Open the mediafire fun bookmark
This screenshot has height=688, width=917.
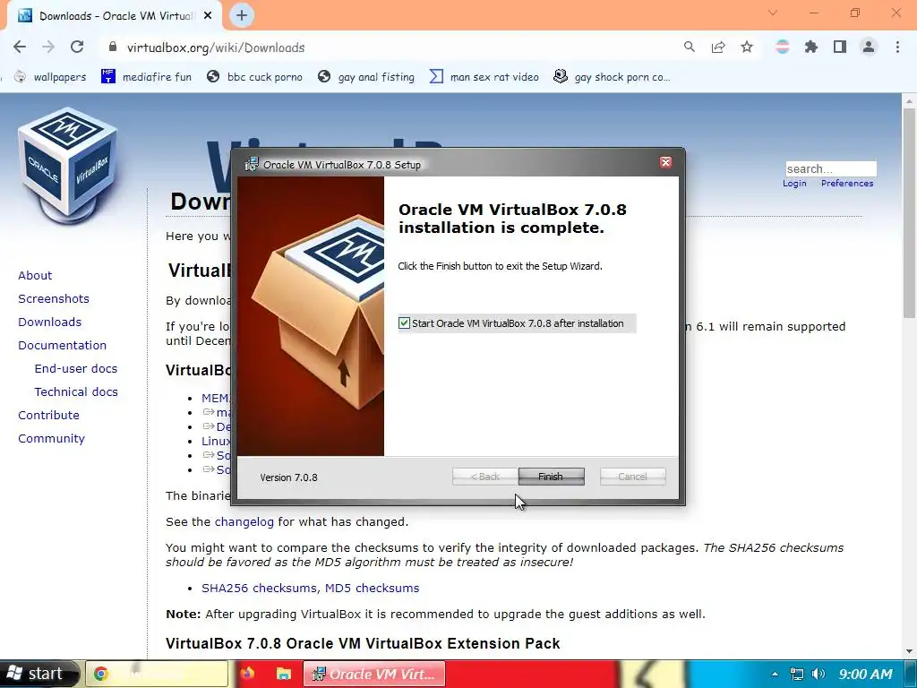(146, 77)
